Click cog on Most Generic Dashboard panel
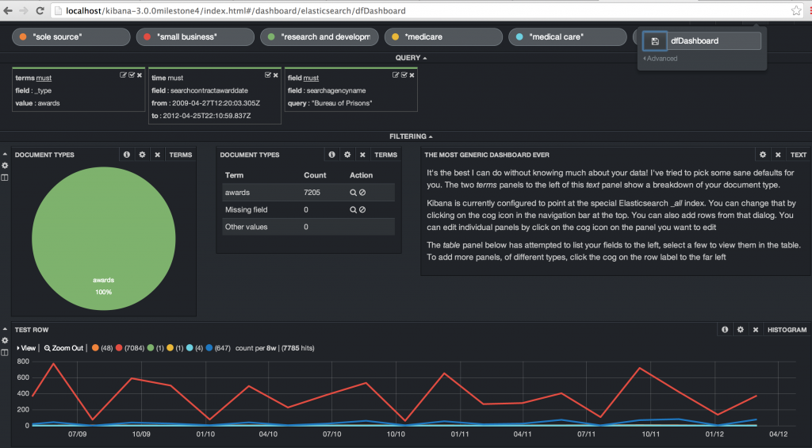Screen dimensions: 812x448 [x=763, y=155]
